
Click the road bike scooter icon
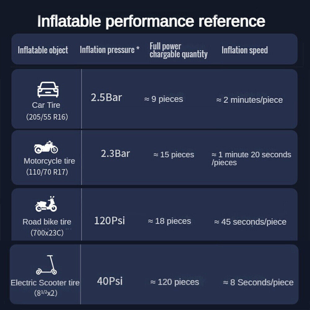click(x=46, y=204)
